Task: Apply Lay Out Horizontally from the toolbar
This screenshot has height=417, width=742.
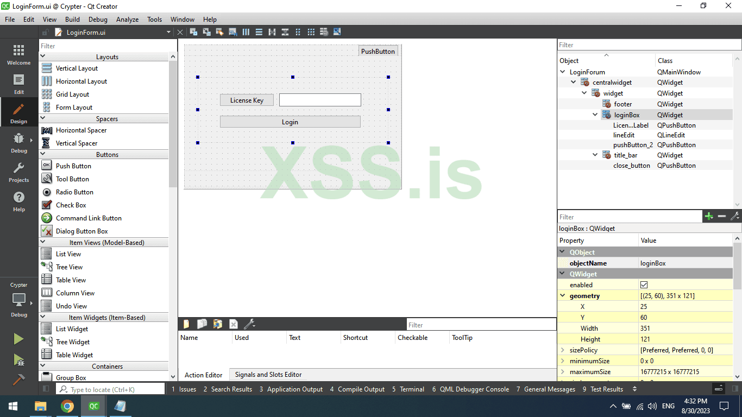Action: (246, 32)
